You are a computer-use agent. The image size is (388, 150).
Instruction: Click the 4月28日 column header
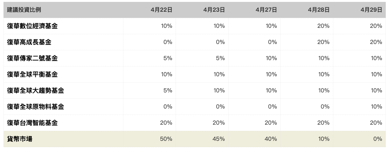319,10
